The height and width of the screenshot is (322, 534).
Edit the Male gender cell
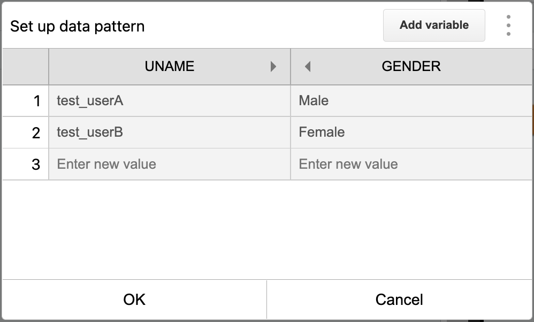tap(411, 100)
